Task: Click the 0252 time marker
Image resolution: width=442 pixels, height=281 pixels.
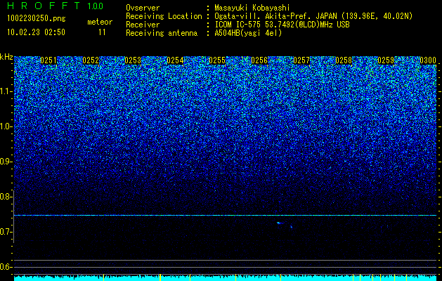Action: [x=91, y=60]
